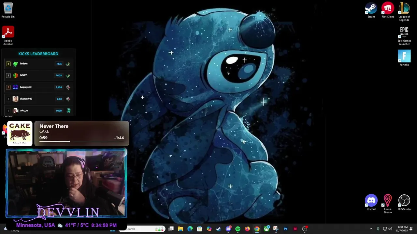Open Spotify from the taskbar
This screenshot has width=417, height=234.
pos(238,229)
